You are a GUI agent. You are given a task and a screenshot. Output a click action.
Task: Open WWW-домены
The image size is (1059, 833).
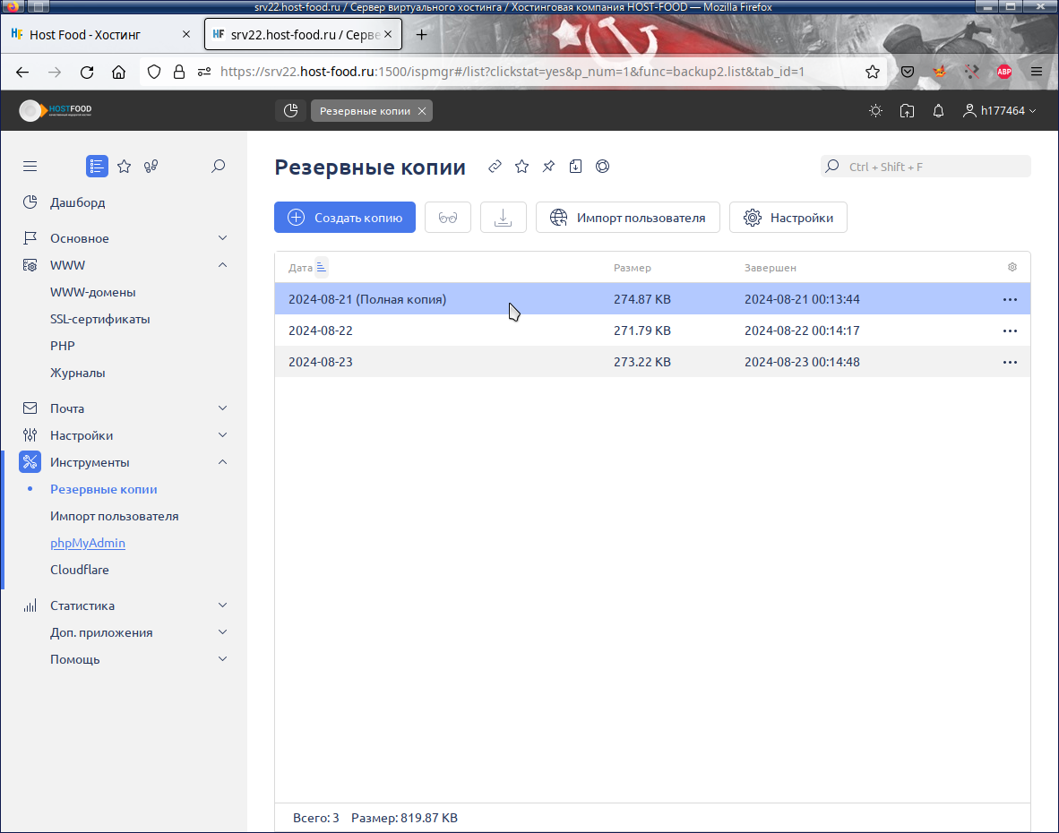[92, 292]
